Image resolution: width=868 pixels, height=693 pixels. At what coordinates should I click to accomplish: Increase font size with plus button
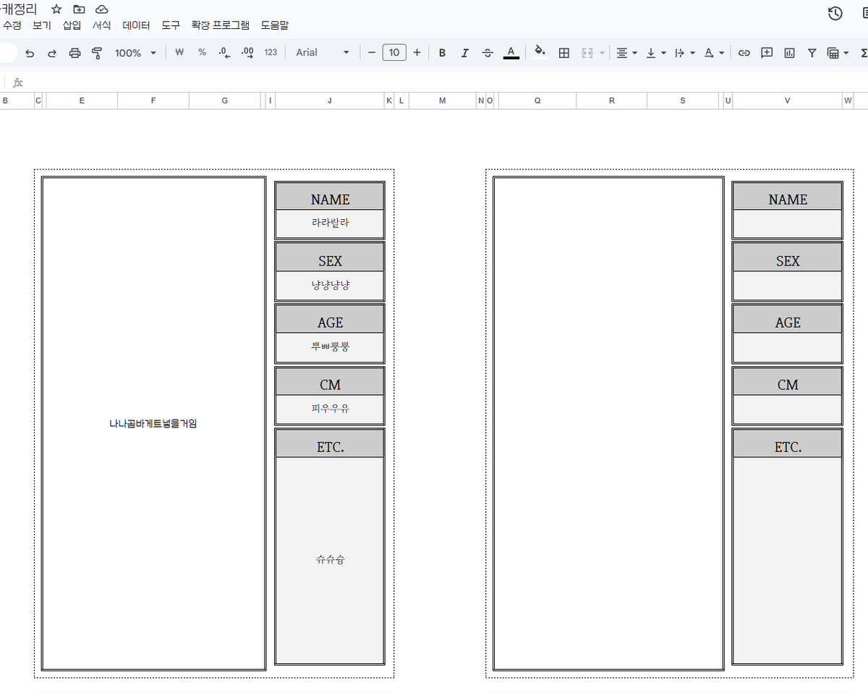point(417,53)
